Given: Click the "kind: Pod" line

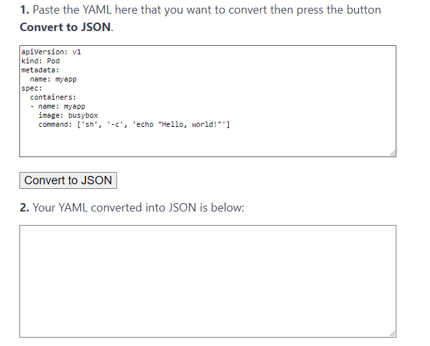Looking at the screenshot, I should click(x=40, y=61).
